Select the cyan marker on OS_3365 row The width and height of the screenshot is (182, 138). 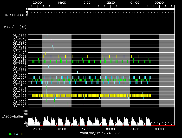[77, 72]
